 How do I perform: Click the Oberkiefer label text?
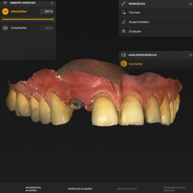[x=19, y=12]
